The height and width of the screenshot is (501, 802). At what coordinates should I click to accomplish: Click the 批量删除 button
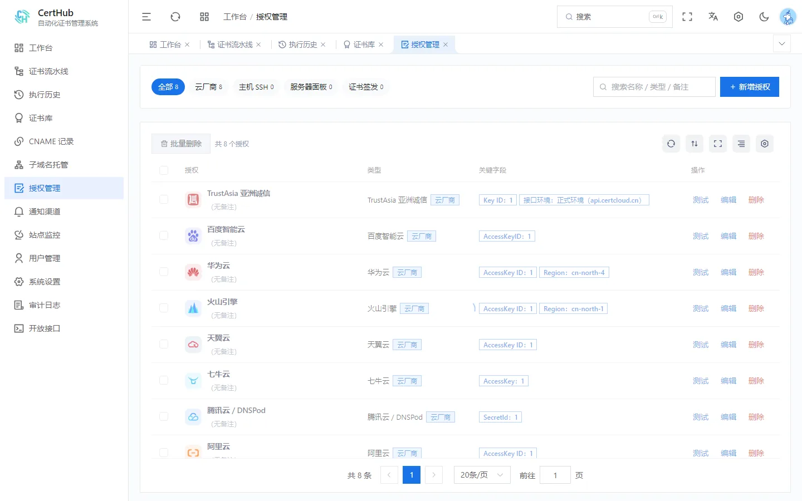(x=181, y=144)
